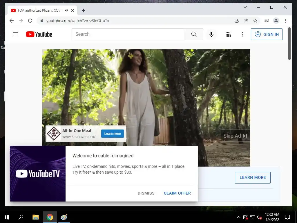The image size is (297, 223).
Task: Click the 'All-In-One Meal' ad title
Action: coord(77,131)
